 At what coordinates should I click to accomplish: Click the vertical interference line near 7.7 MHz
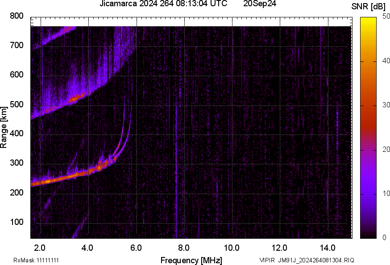pos(176,178)
